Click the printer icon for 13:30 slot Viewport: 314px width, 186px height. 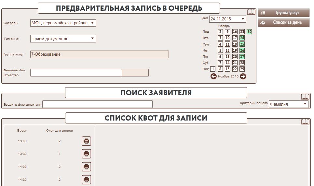click(86, 154)
